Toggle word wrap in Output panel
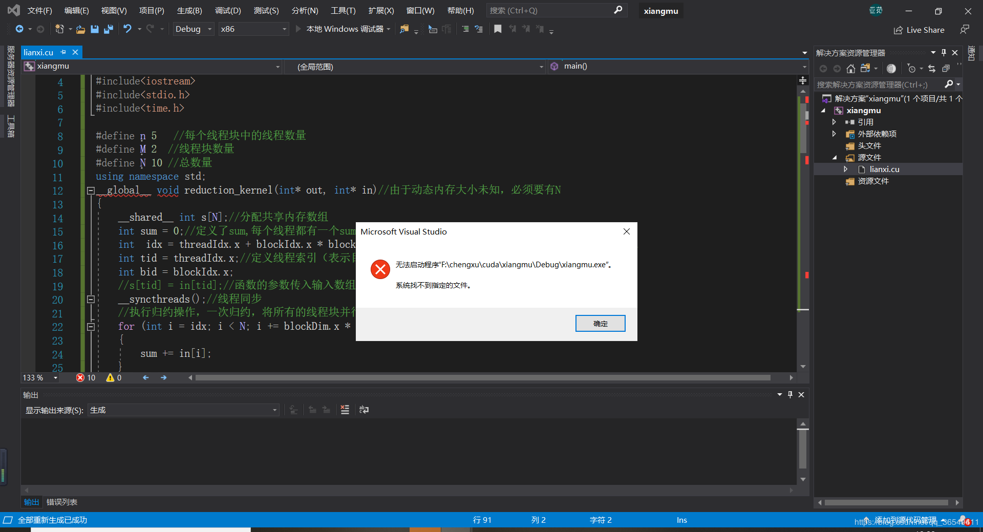The height and width of the screenshot is (532, 983). pos(364,410)
